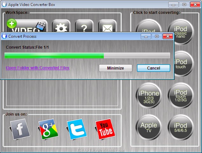Open the Google Plus icon
The image size is (202, 153).
click(48, 129)
